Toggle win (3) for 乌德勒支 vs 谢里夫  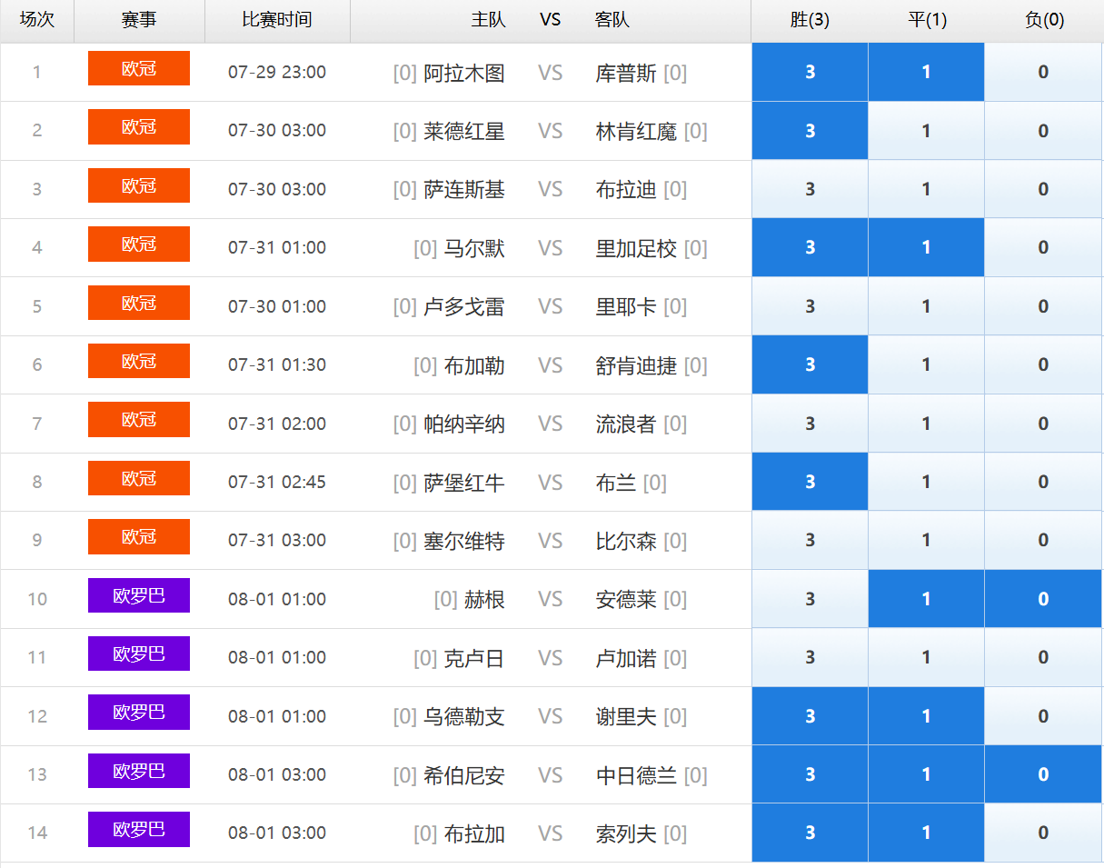810,716
